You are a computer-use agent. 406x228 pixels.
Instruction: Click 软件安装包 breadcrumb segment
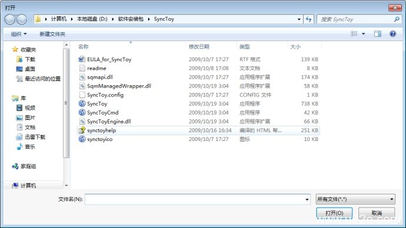pos(131,19)
